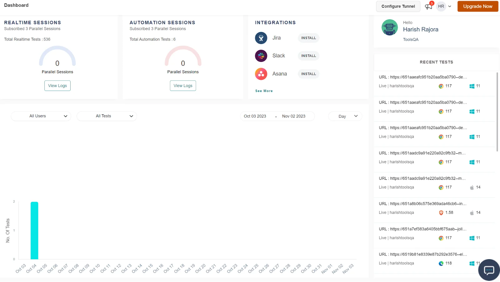Click the Oct 03 - Nov 02 date range field

277,116
